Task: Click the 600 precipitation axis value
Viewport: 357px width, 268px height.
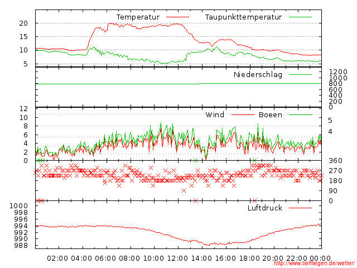Action: [x=335, y=89]
